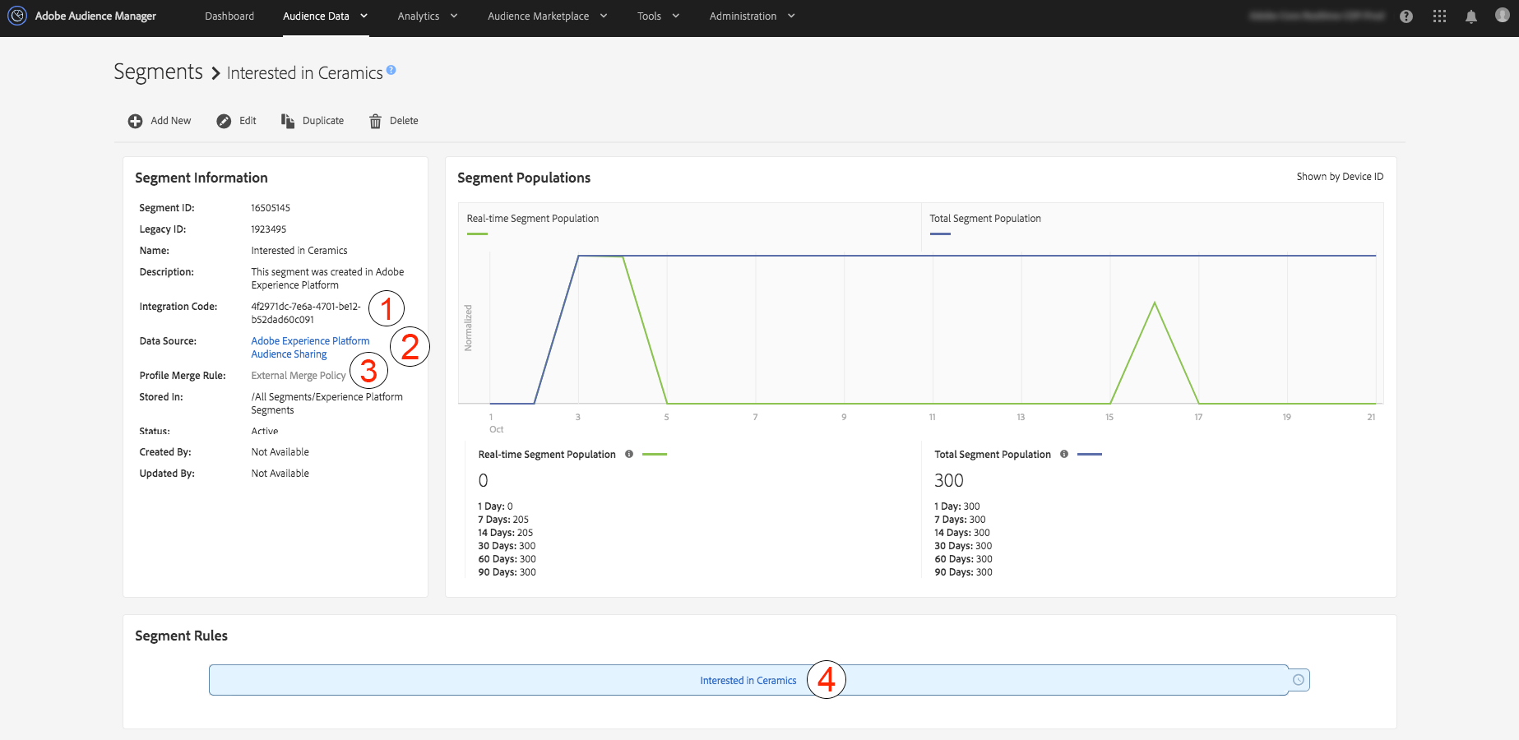Click the segment description text
Viewport: 1519px width, 740px height.
coord(327,279)
